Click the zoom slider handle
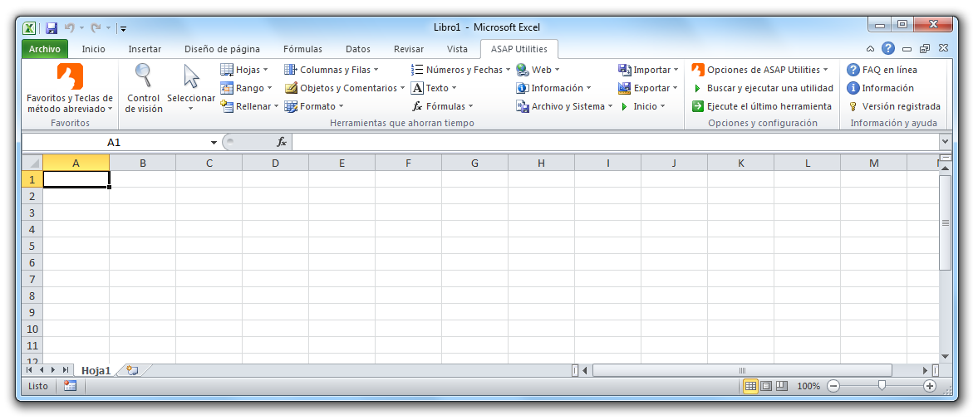This screenshot has width=978, height=420. coord(882,386)
